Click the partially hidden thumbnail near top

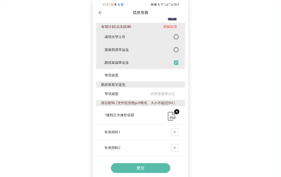point(172,19)
